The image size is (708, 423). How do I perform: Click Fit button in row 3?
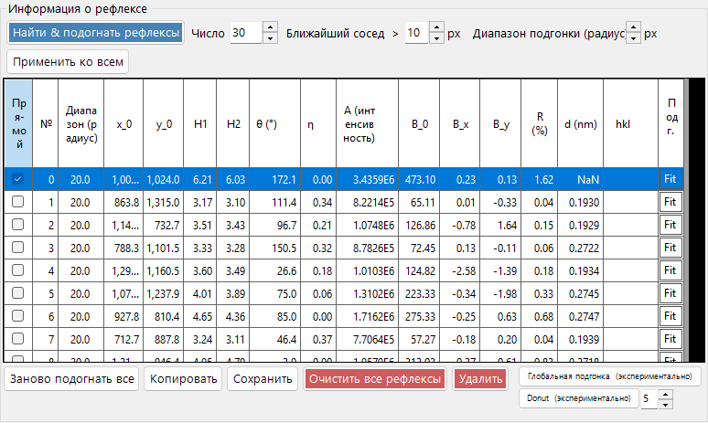(670, 248)
